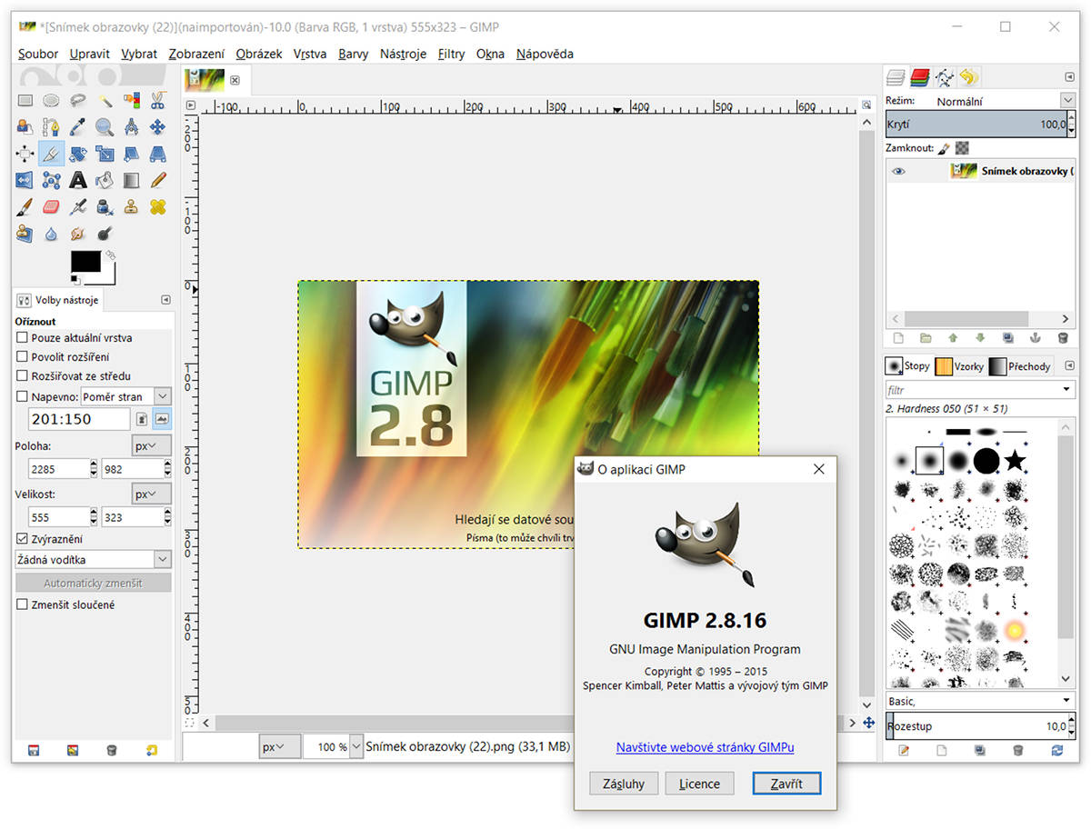The image size is (1091, 829).
Task: Select the Text tool letter A
Action: click(x=78, y=180)
